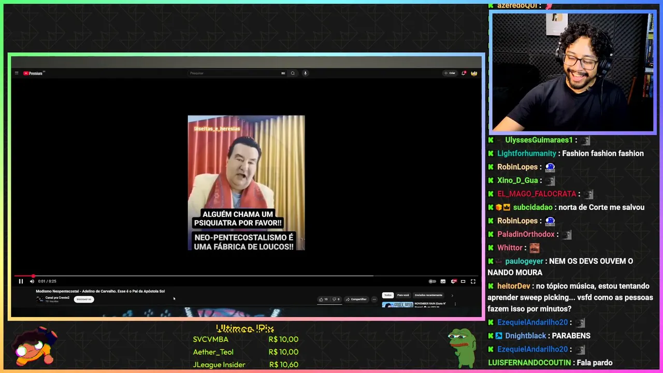The image size is (663, 373).
Task: Start voice search with microphone icon
Action: pyautogui.click(x=305, y=73)
